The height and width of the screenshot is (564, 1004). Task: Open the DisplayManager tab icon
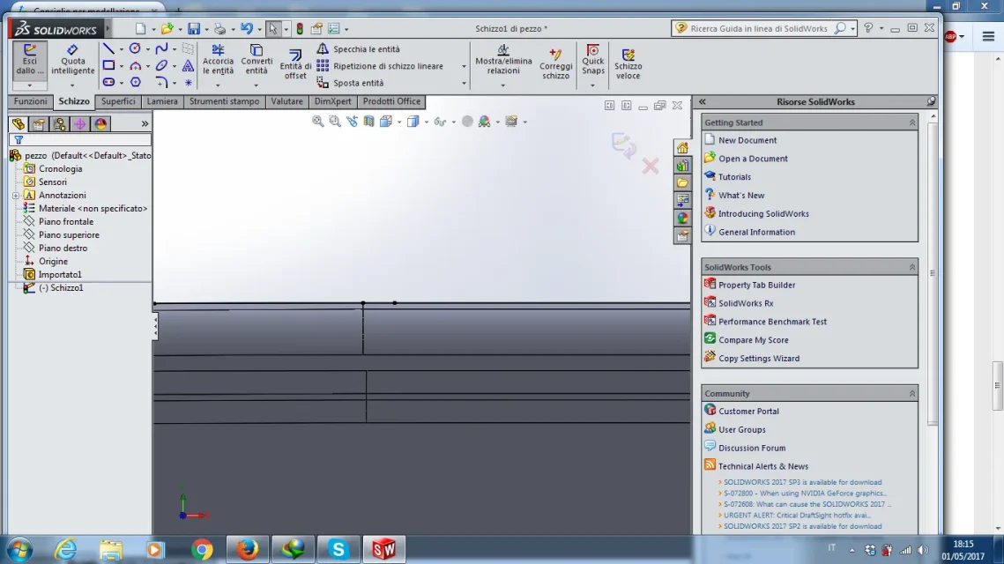100,123
